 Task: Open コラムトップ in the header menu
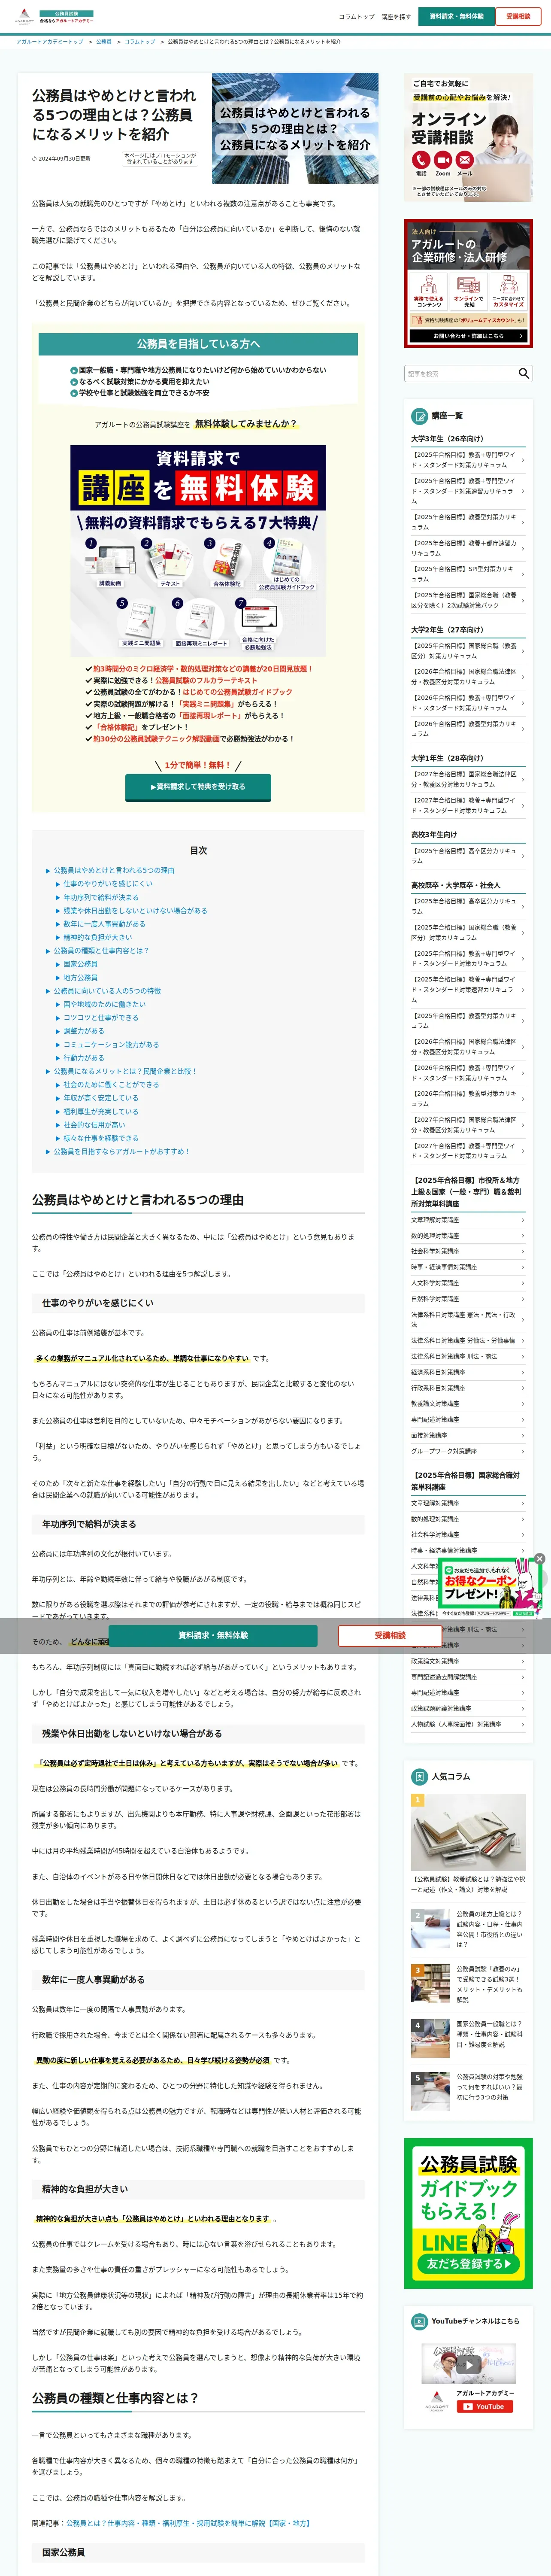pos(356,17)
